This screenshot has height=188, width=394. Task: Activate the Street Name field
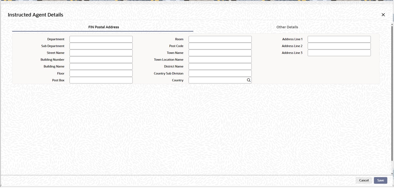pyautogui.click(x=101, y=53)
